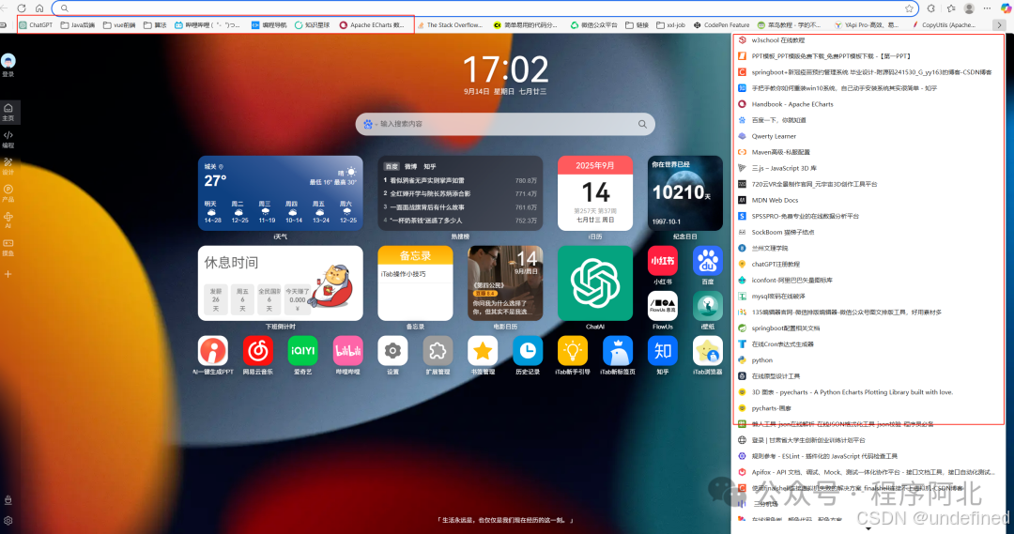
Task: Open the favorites list icon in browser toolbar
Action: [950, 8]
